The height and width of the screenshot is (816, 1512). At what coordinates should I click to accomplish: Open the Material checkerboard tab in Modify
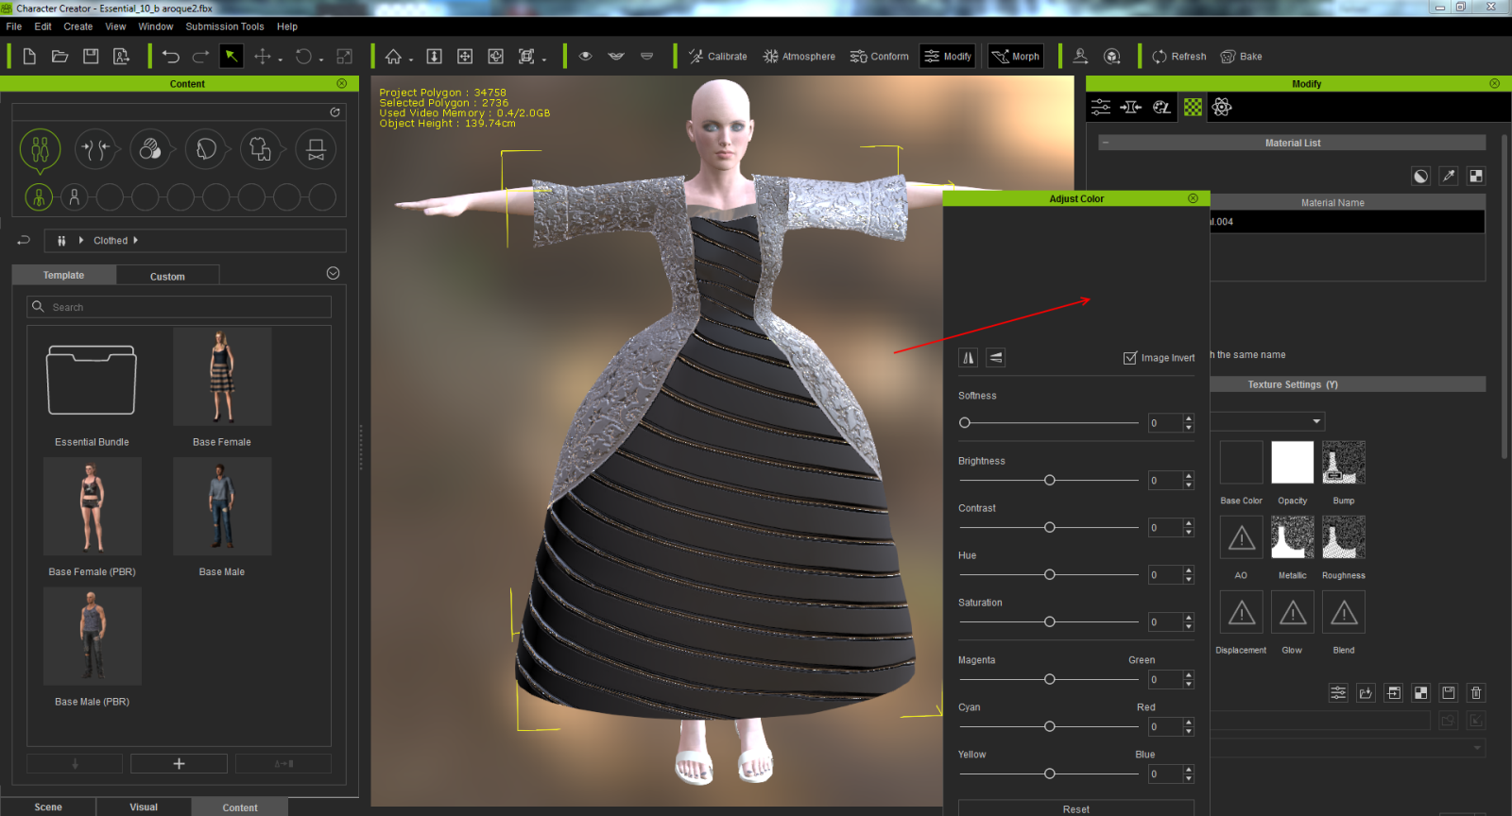[1194, 108]
